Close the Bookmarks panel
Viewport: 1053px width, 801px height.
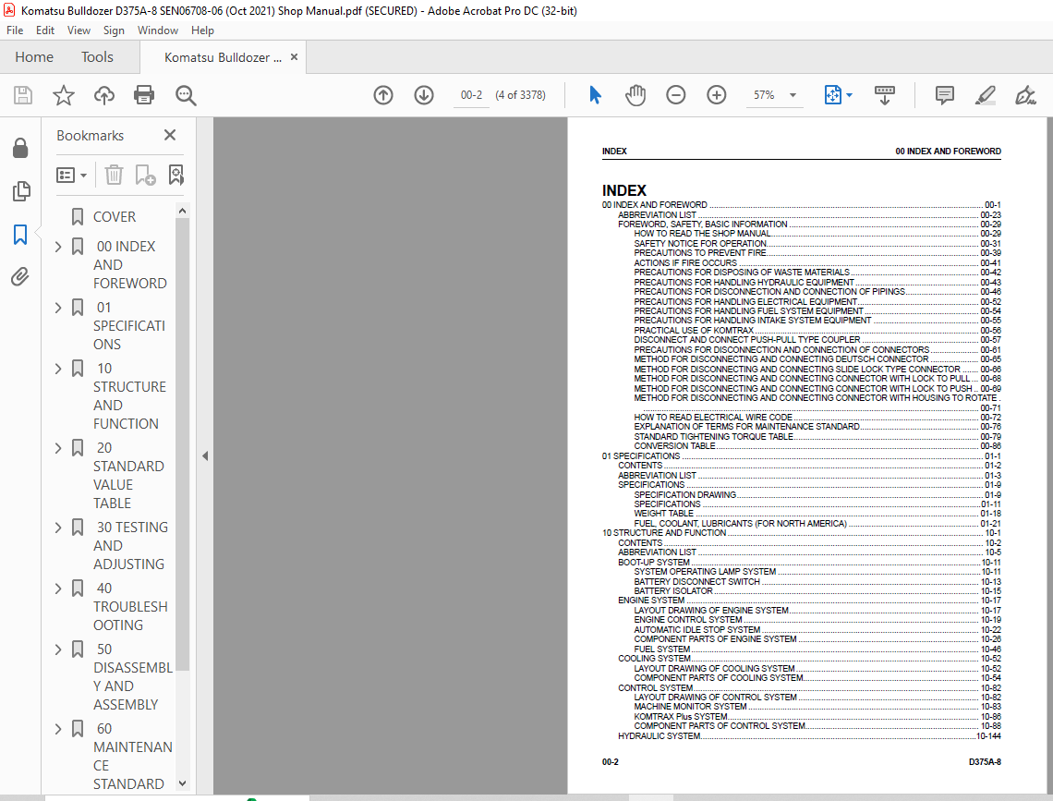coord(170,135)
